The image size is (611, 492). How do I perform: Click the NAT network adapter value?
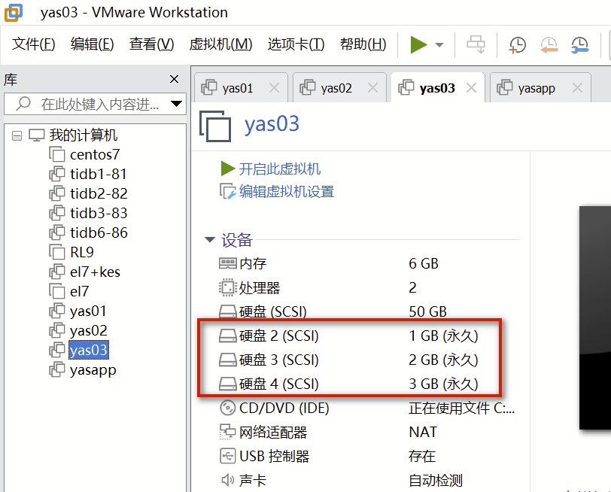(x=423, y=432)
